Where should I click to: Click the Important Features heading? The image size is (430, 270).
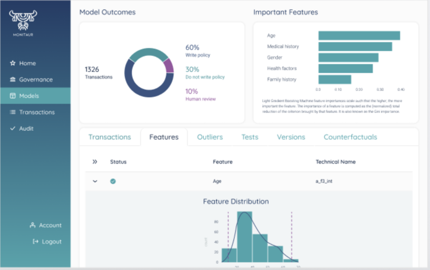(x=286, y=12)
